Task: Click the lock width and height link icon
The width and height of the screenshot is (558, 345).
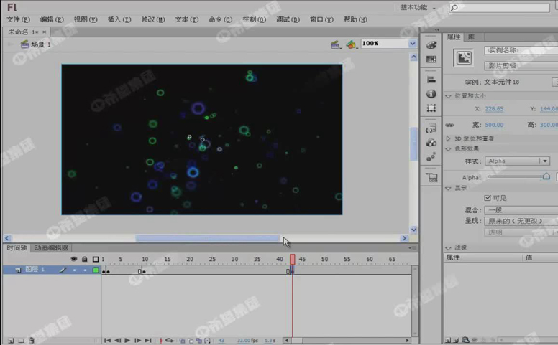Action: [x=449, y=125]
